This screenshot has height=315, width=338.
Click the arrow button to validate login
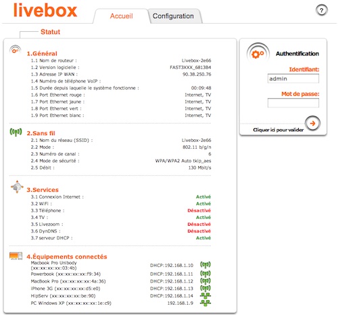[x=312, y=123]
